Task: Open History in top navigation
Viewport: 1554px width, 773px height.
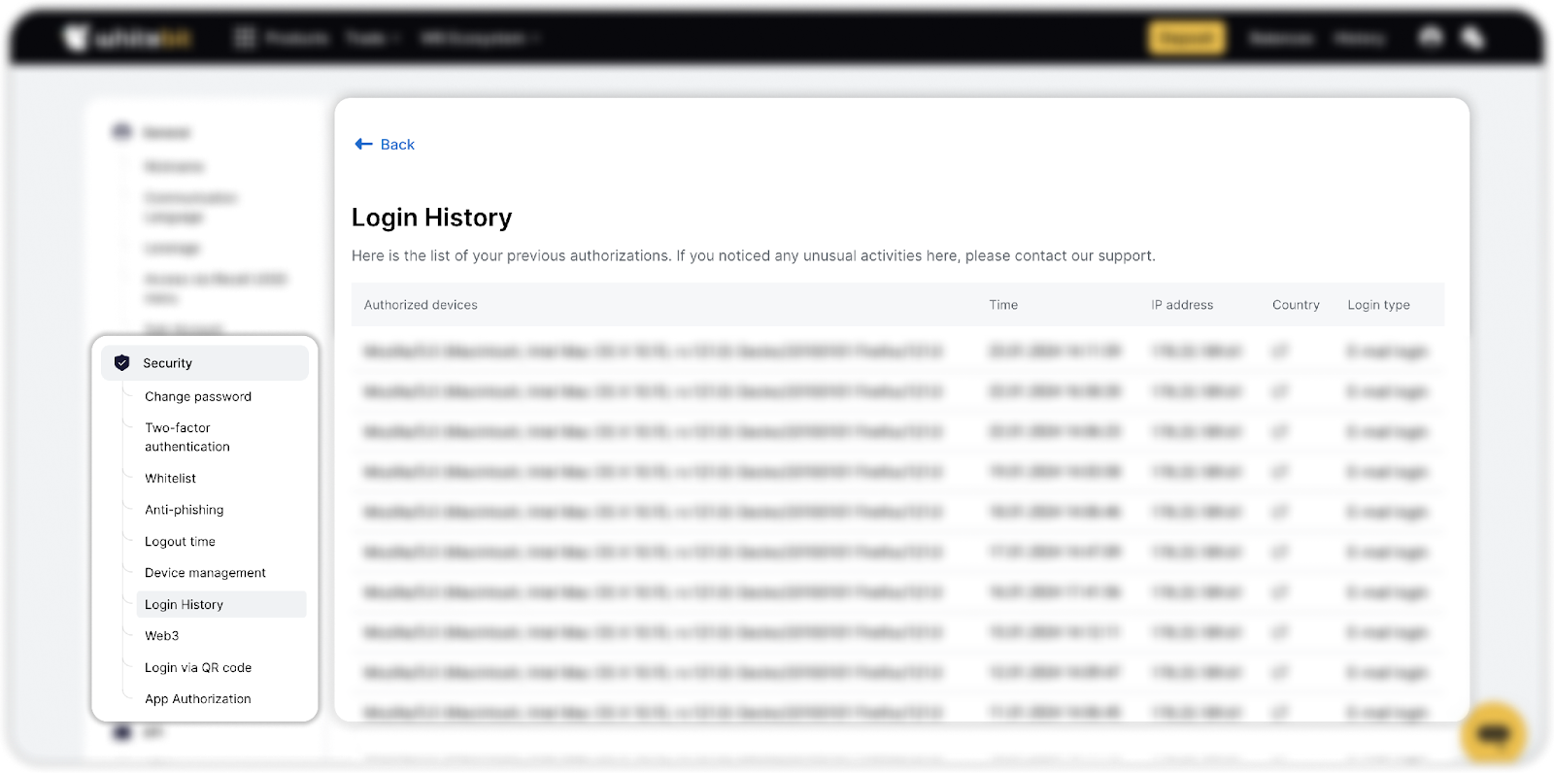Action: click(1359, 38)
